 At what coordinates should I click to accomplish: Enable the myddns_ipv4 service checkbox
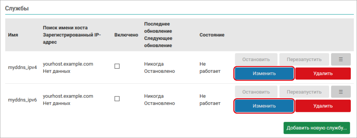click(117, 67)
